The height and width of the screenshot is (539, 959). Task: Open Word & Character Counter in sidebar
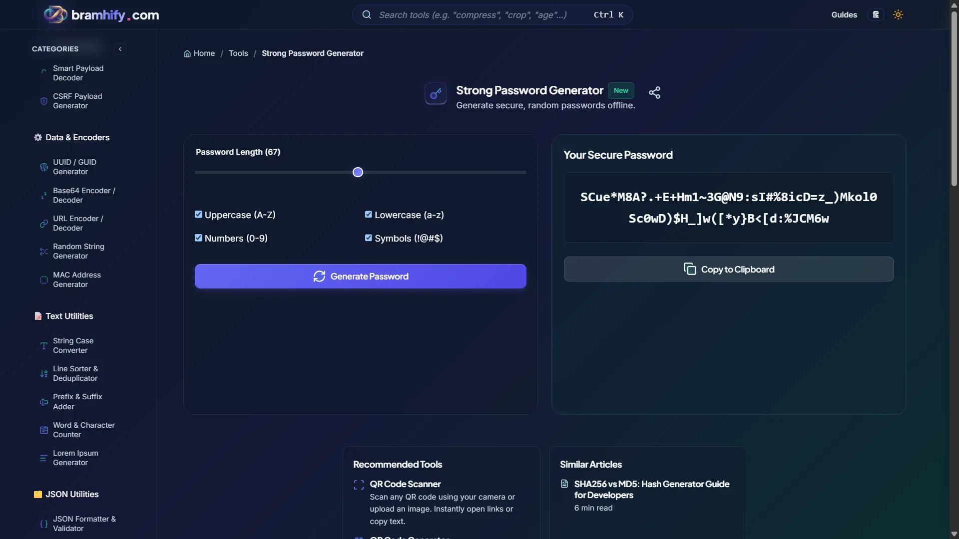click(x=84, y=430)
